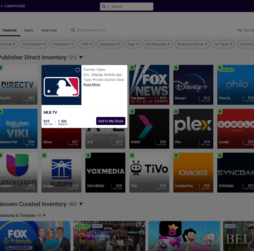Open the Currency filter dropdown
Viewport: 254px width, 251px height.
pos(246,44)
